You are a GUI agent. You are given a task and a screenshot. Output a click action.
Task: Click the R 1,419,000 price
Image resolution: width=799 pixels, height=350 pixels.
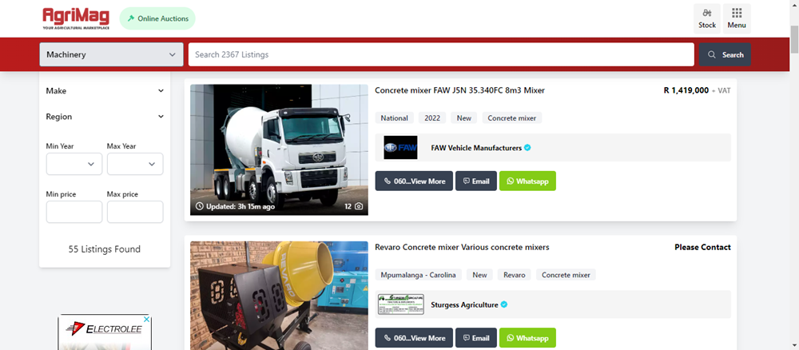686,90
